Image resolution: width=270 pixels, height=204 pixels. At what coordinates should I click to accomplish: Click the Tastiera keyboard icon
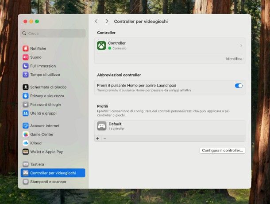pyautogui.click(x=26, y=164)
